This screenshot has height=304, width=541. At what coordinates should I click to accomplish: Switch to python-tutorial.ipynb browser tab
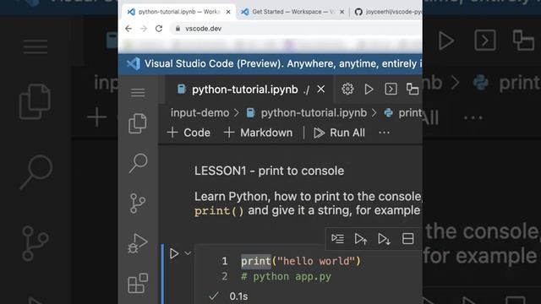pyautogui.click(x=178, y=12)
